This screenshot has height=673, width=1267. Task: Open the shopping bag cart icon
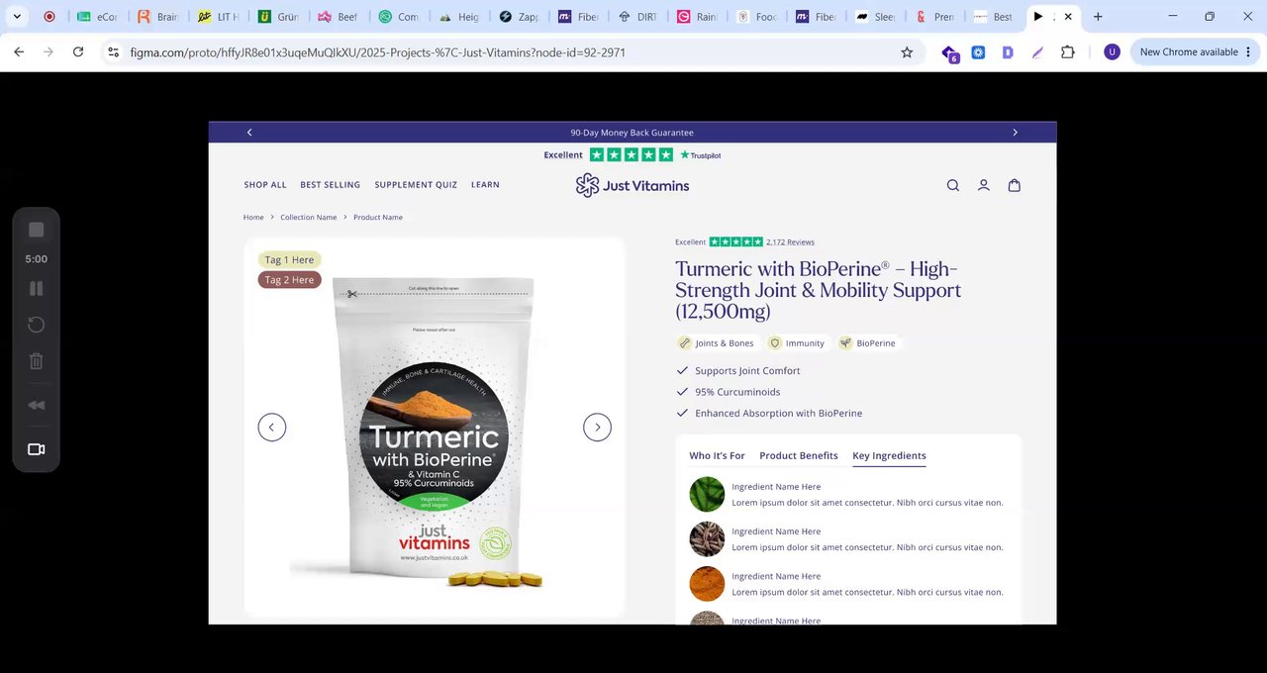point(1015,185)
